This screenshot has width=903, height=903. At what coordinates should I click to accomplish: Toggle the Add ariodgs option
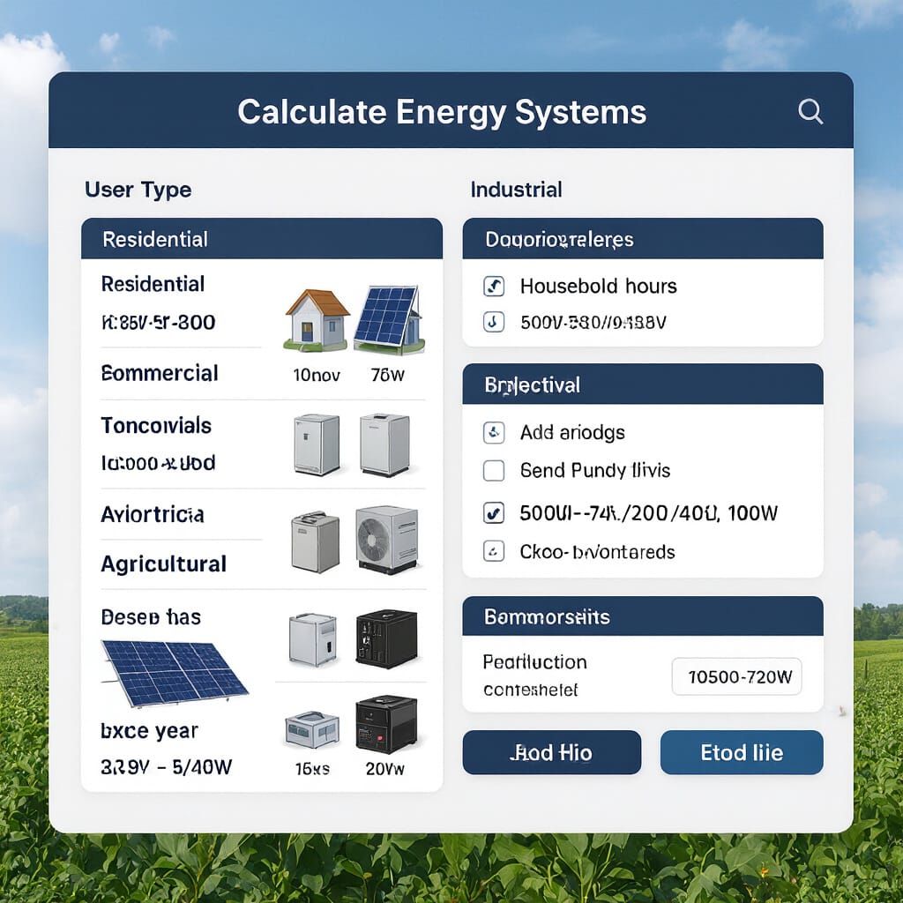(x=494, y=432)
